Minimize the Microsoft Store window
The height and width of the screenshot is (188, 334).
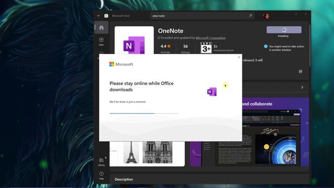(x=286, y=14)
